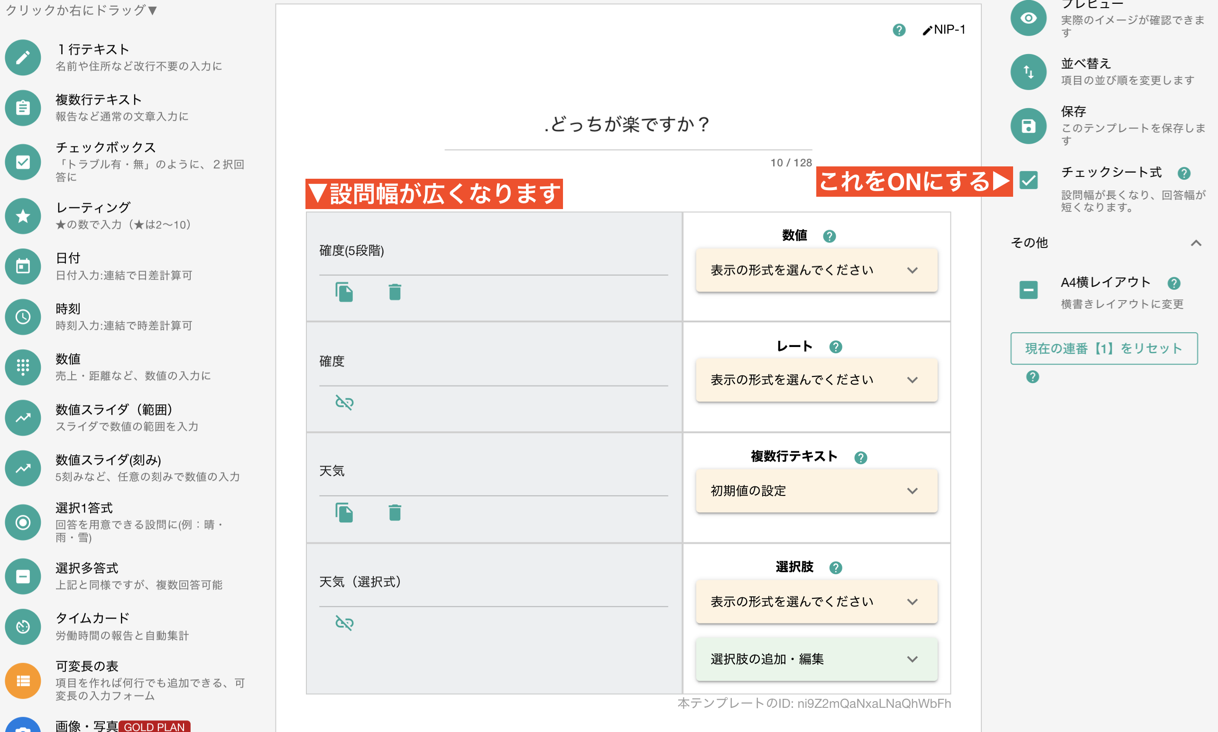Image resolution: width=1218 pixels, height=732 pixels.
Task: Delete the 天気 question
Action: point(395,512)
